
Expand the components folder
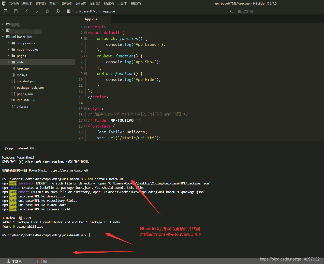(x=8, y=43)
